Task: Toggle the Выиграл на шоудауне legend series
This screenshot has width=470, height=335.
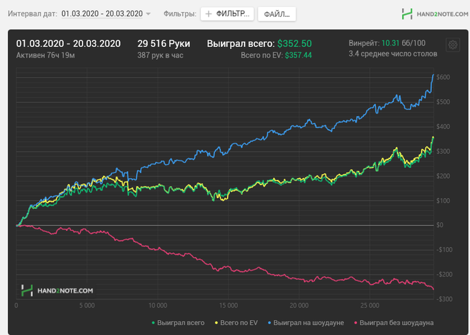Action: point(305,323)
